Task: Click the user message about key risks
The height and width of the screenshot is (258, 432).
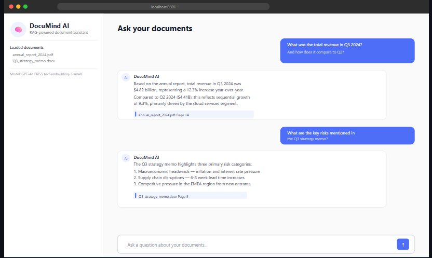Action: (347, 135)
